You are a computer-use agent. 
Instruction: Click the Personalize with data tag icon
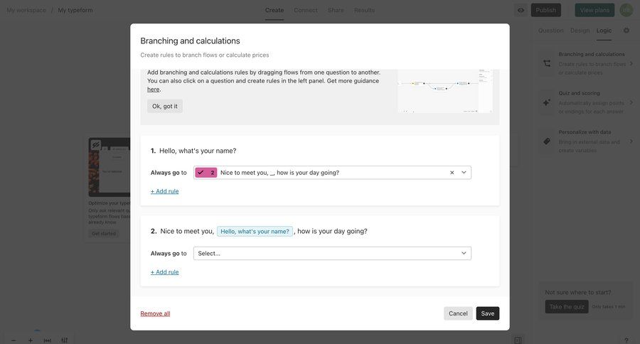point(547,141)
